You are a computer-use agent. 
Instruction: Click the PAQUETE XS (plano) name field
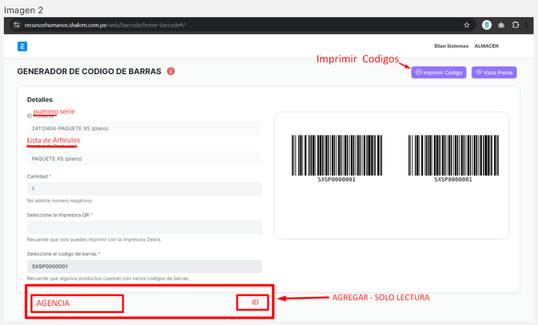tap(145, 159)
